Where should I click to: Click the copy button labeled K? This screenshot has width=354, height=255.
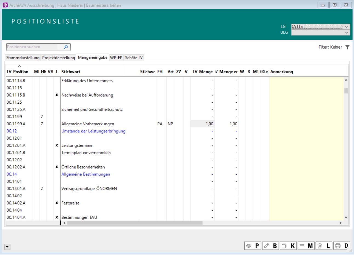coord(288,246)
